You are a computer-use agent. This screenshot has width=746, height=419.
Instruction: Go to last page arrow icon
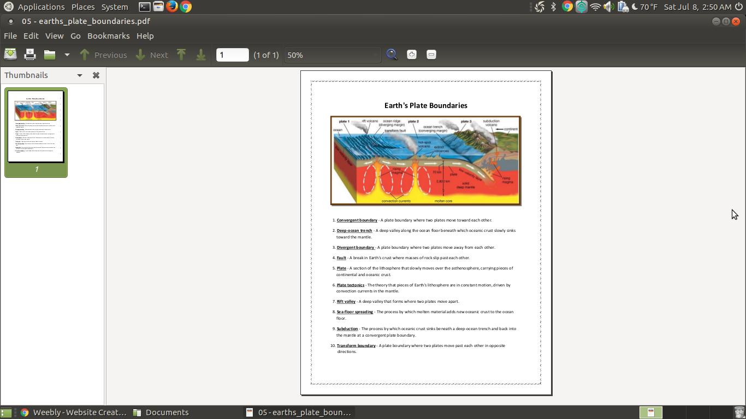pyautogui.click(x=201, y=55)
